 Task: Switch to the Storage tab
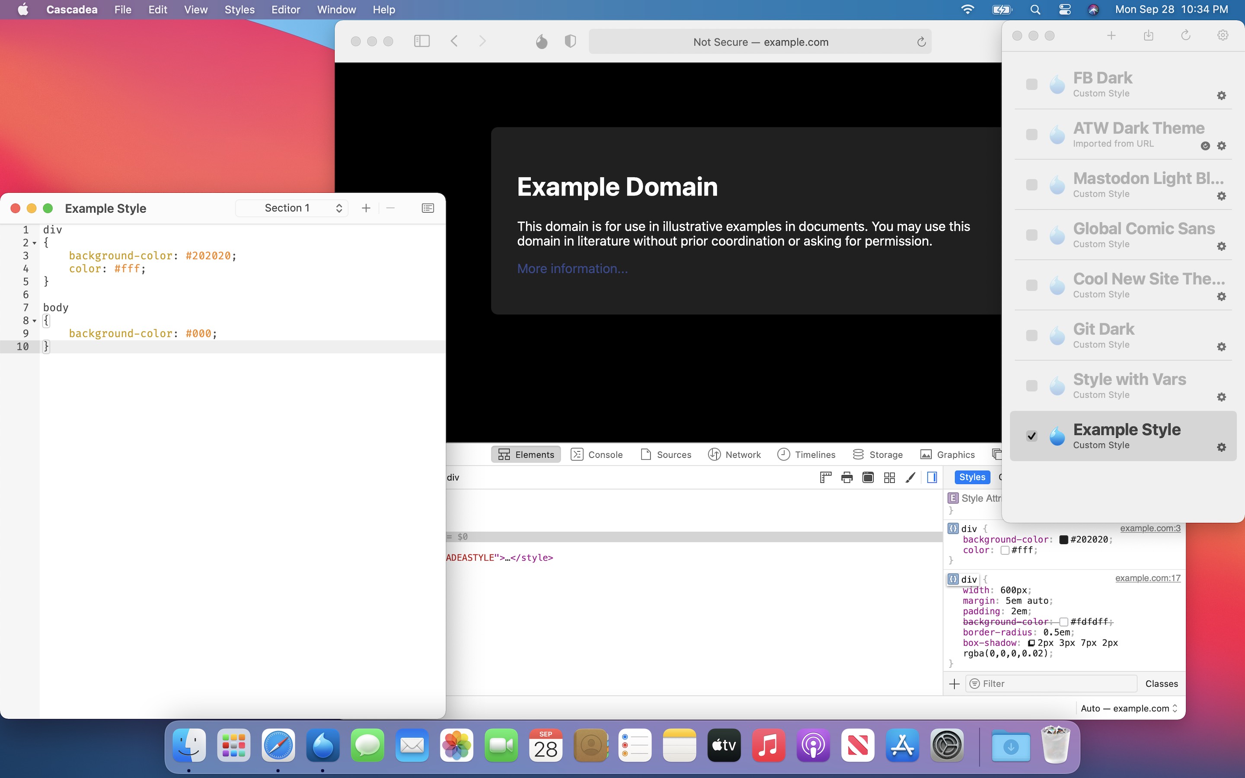point(878,455)
